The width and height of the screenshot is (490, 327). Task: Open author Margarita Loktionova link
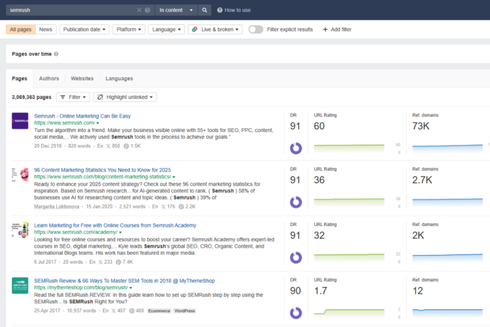point(57,207)
